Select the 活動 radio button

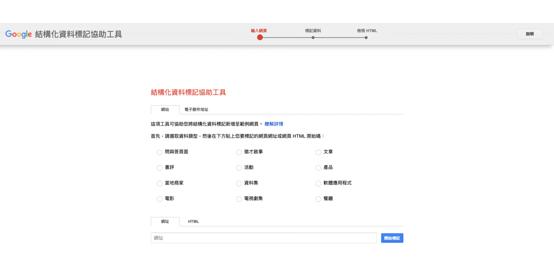click(239, 168)
